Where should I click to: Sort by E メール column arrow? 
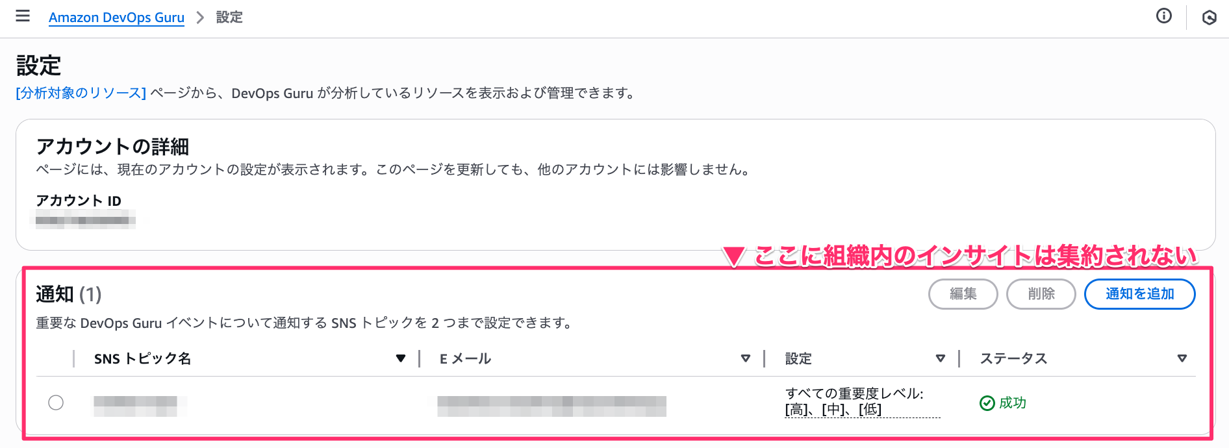tap(746, 358)
